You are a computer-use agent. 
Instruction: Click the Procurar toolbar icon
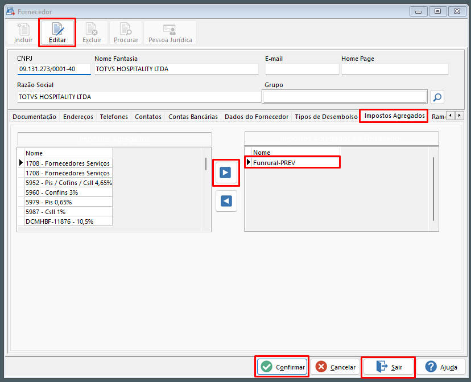126,33
